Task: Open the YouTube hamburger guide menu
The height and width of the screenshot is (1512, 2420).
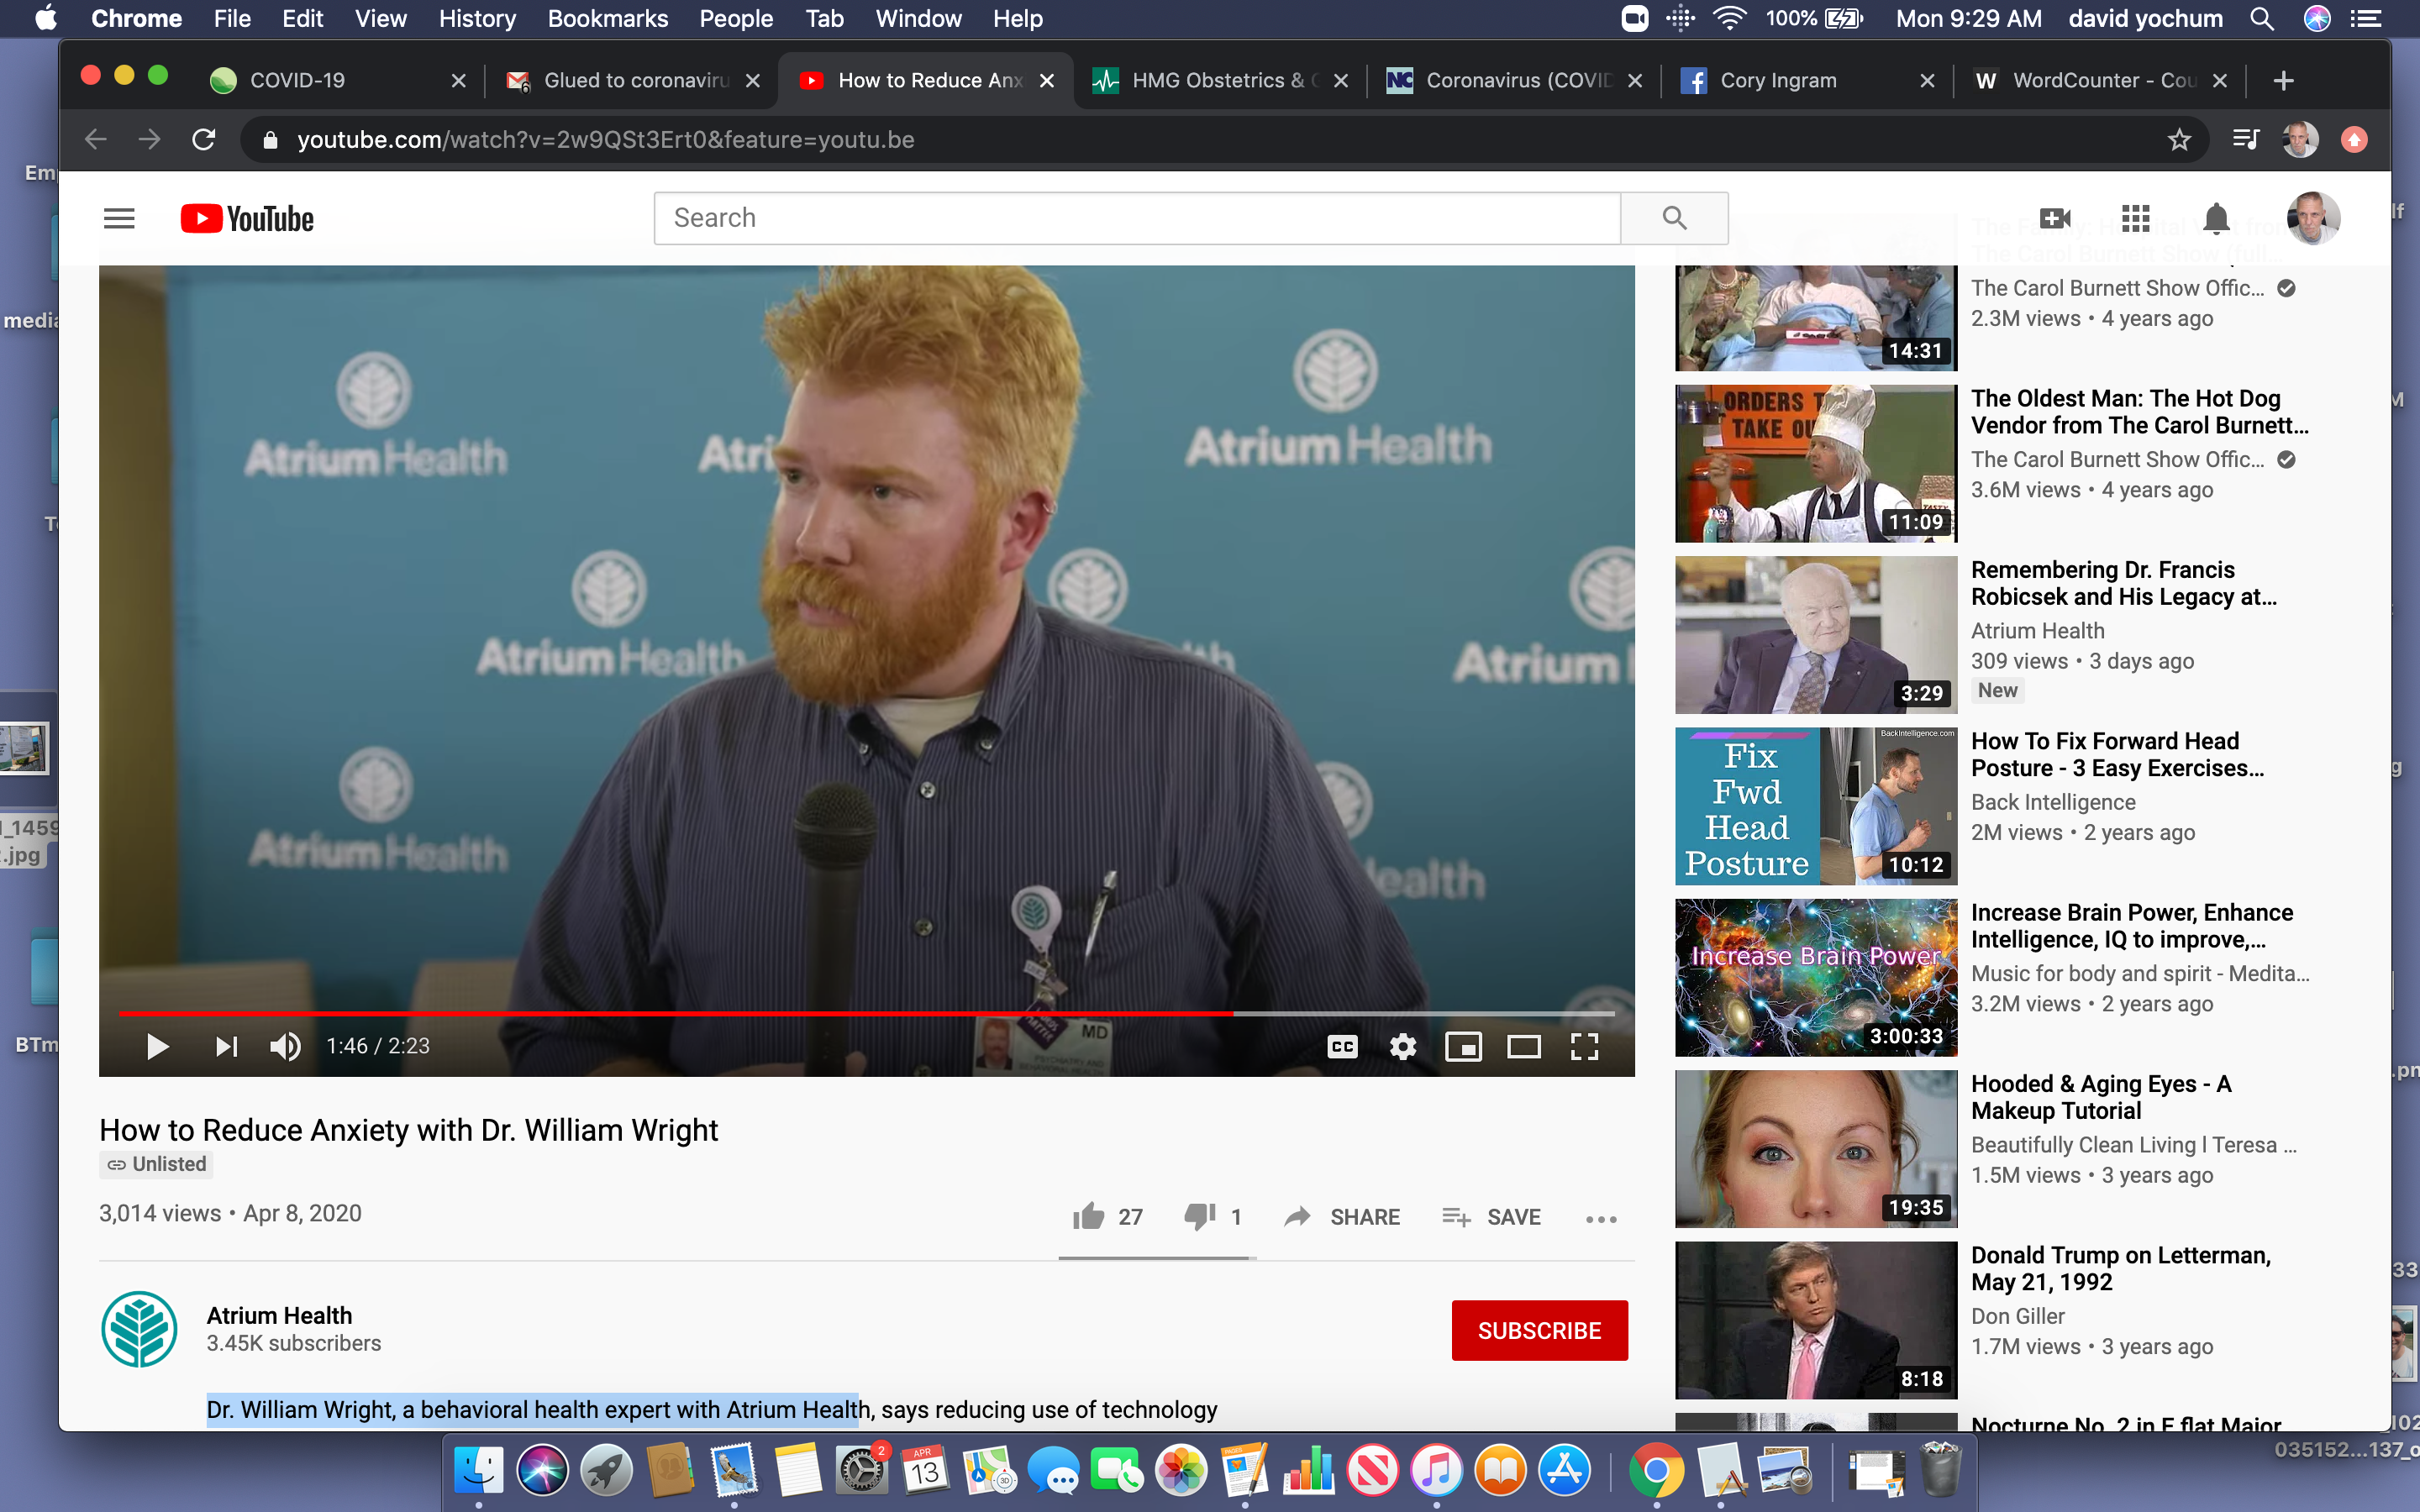Action: click(119, 218)
